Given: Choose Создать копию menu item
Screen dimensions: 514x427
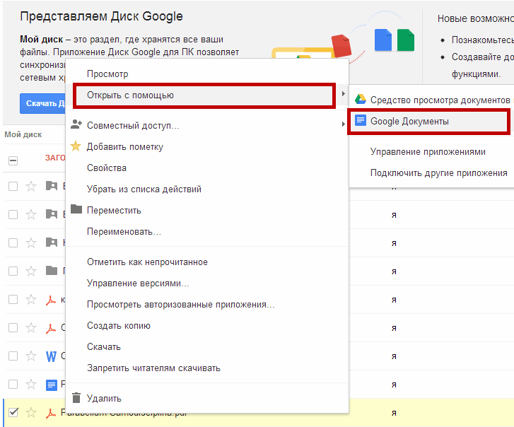Looking at the screenshot, I should coord(207,325).
